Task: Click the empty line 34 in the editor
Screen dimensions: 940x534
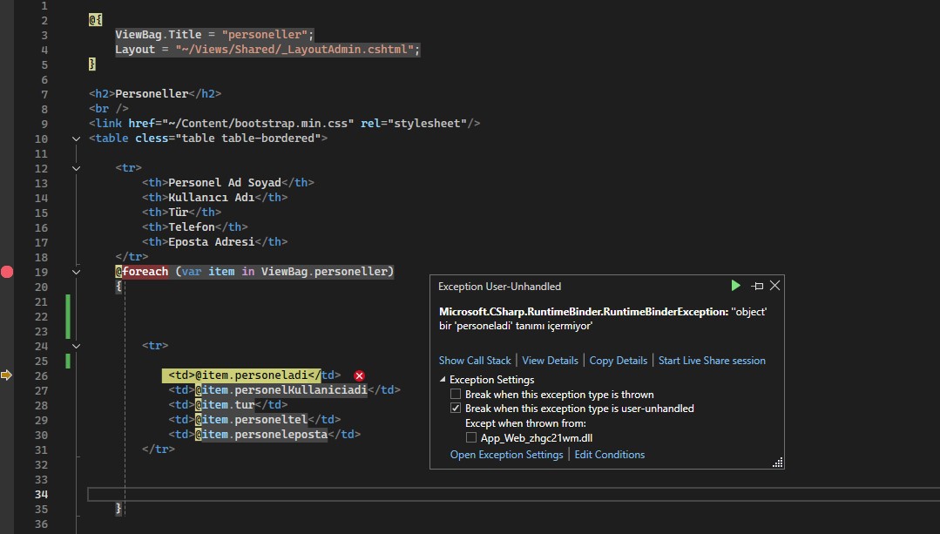Action: 513,494
